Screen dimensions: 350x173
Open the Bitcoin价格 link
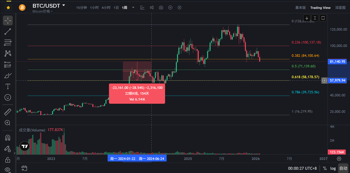(43, 11)
